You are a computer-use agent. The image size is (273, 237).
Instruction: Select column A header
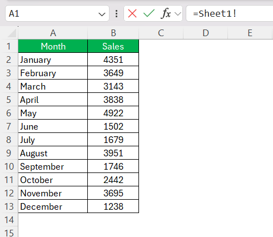tap(53, 33)
